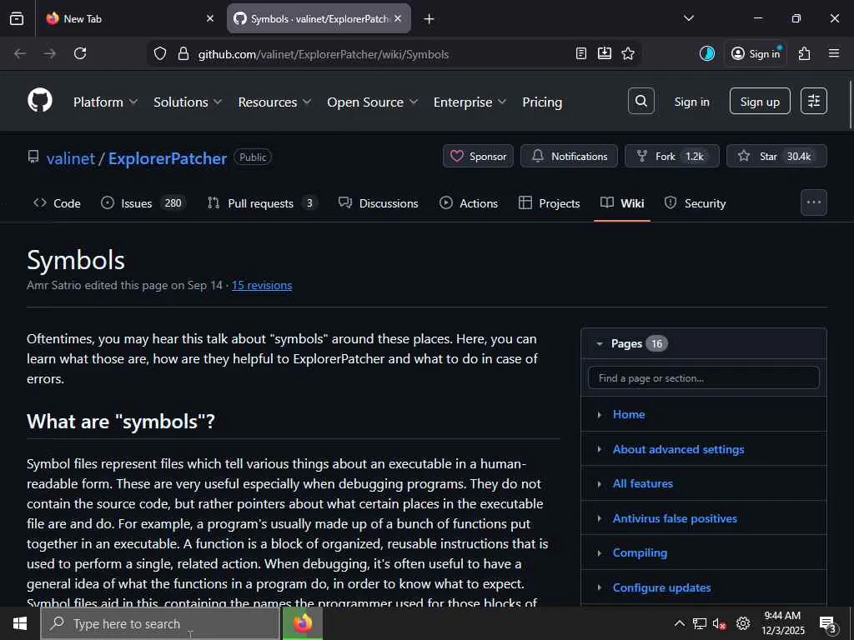Open appearance settings sliders icon in header

[x=814, y=101]
